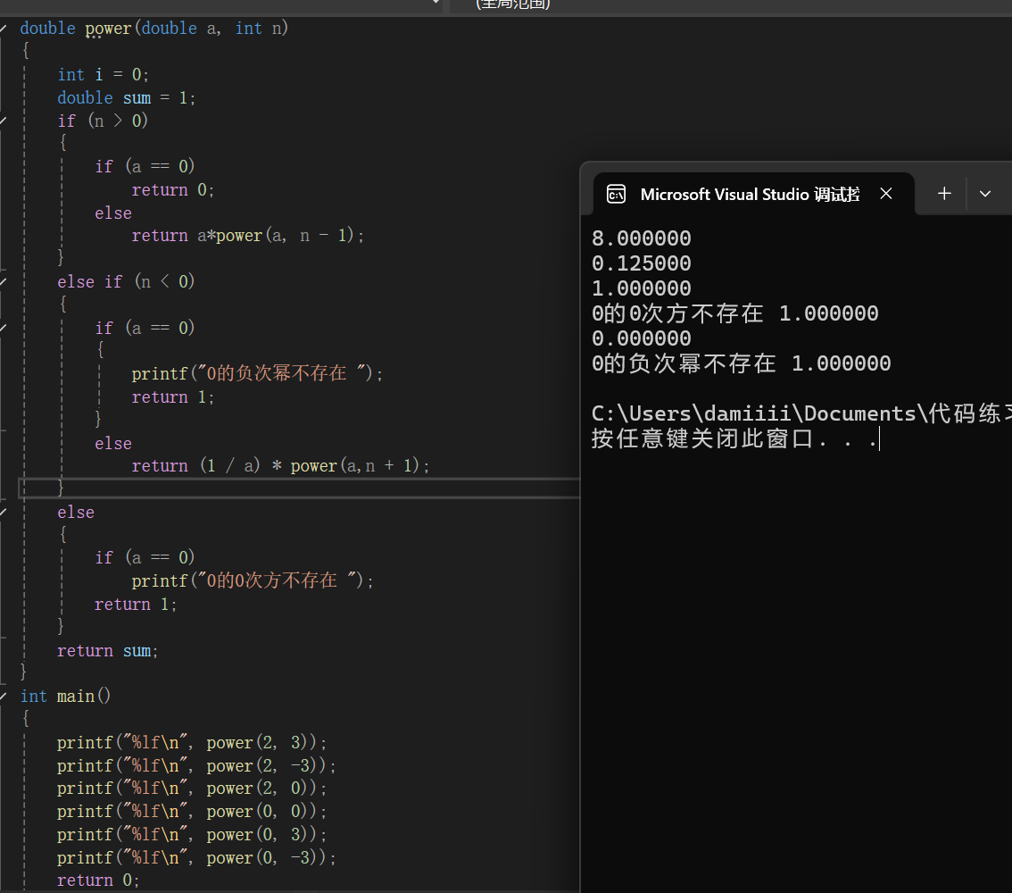Click console output "8.000000"
1012x893 pixels.
point(642,239)
